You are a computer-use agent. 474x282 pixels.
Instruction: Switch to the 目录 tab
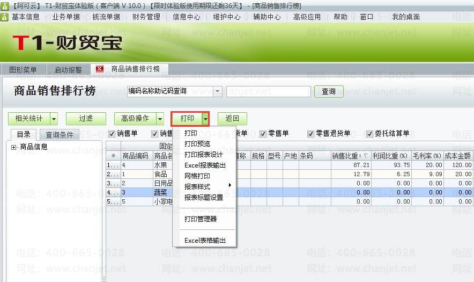pos(24,134)
